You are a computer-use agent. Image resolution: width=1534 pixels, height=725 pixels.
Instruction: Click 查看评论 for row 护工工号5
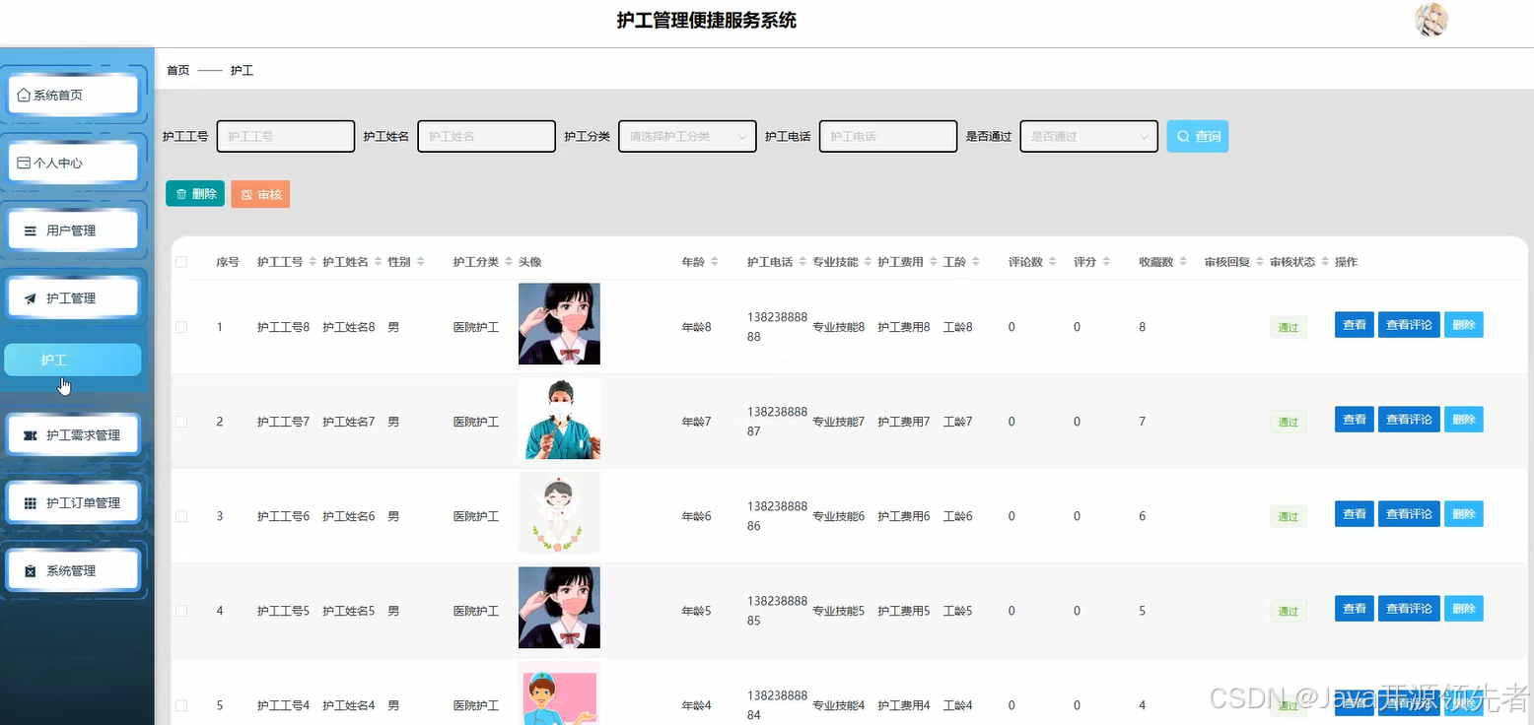tap(1409, 609)
